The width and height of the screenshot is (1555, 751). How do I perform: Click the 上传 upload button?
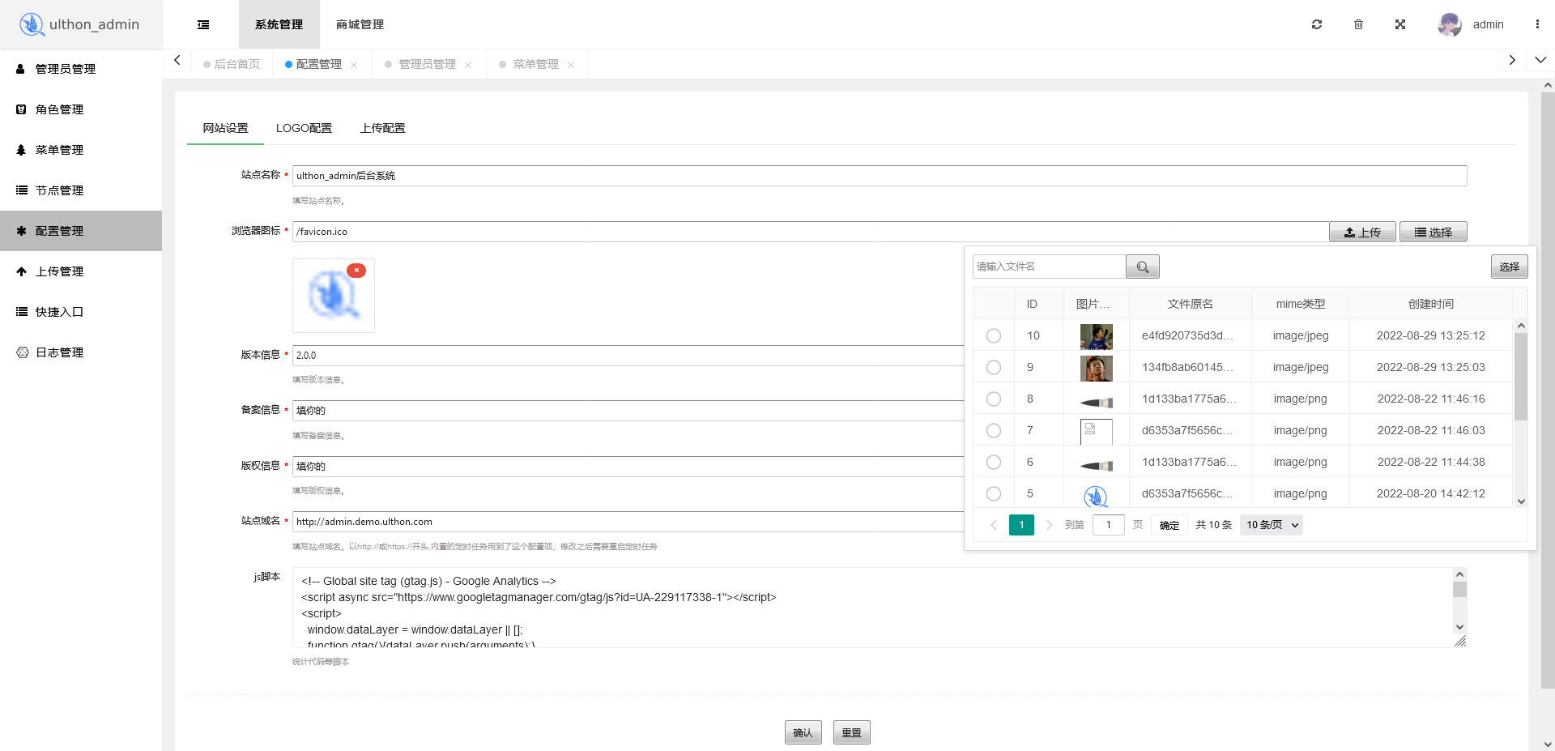point(1362,232)
